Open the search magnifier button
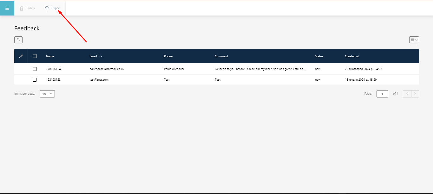This screenshot has width=433, height=194. [18, 40]
